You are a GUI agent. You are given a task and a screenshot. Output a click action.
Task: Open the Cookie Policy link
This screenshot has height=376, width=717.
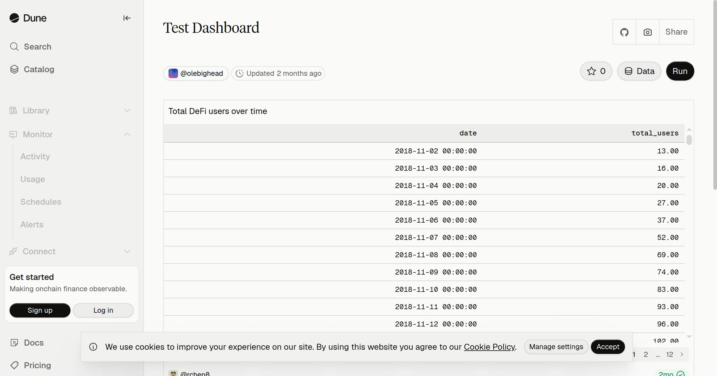pyautogui.click(x=489, y=347)
